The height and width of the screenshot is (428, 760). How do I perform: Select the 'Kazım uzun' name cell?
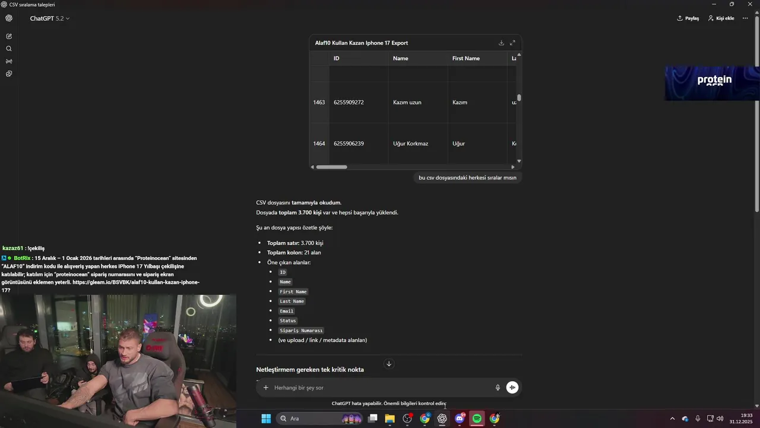point(418,102)
